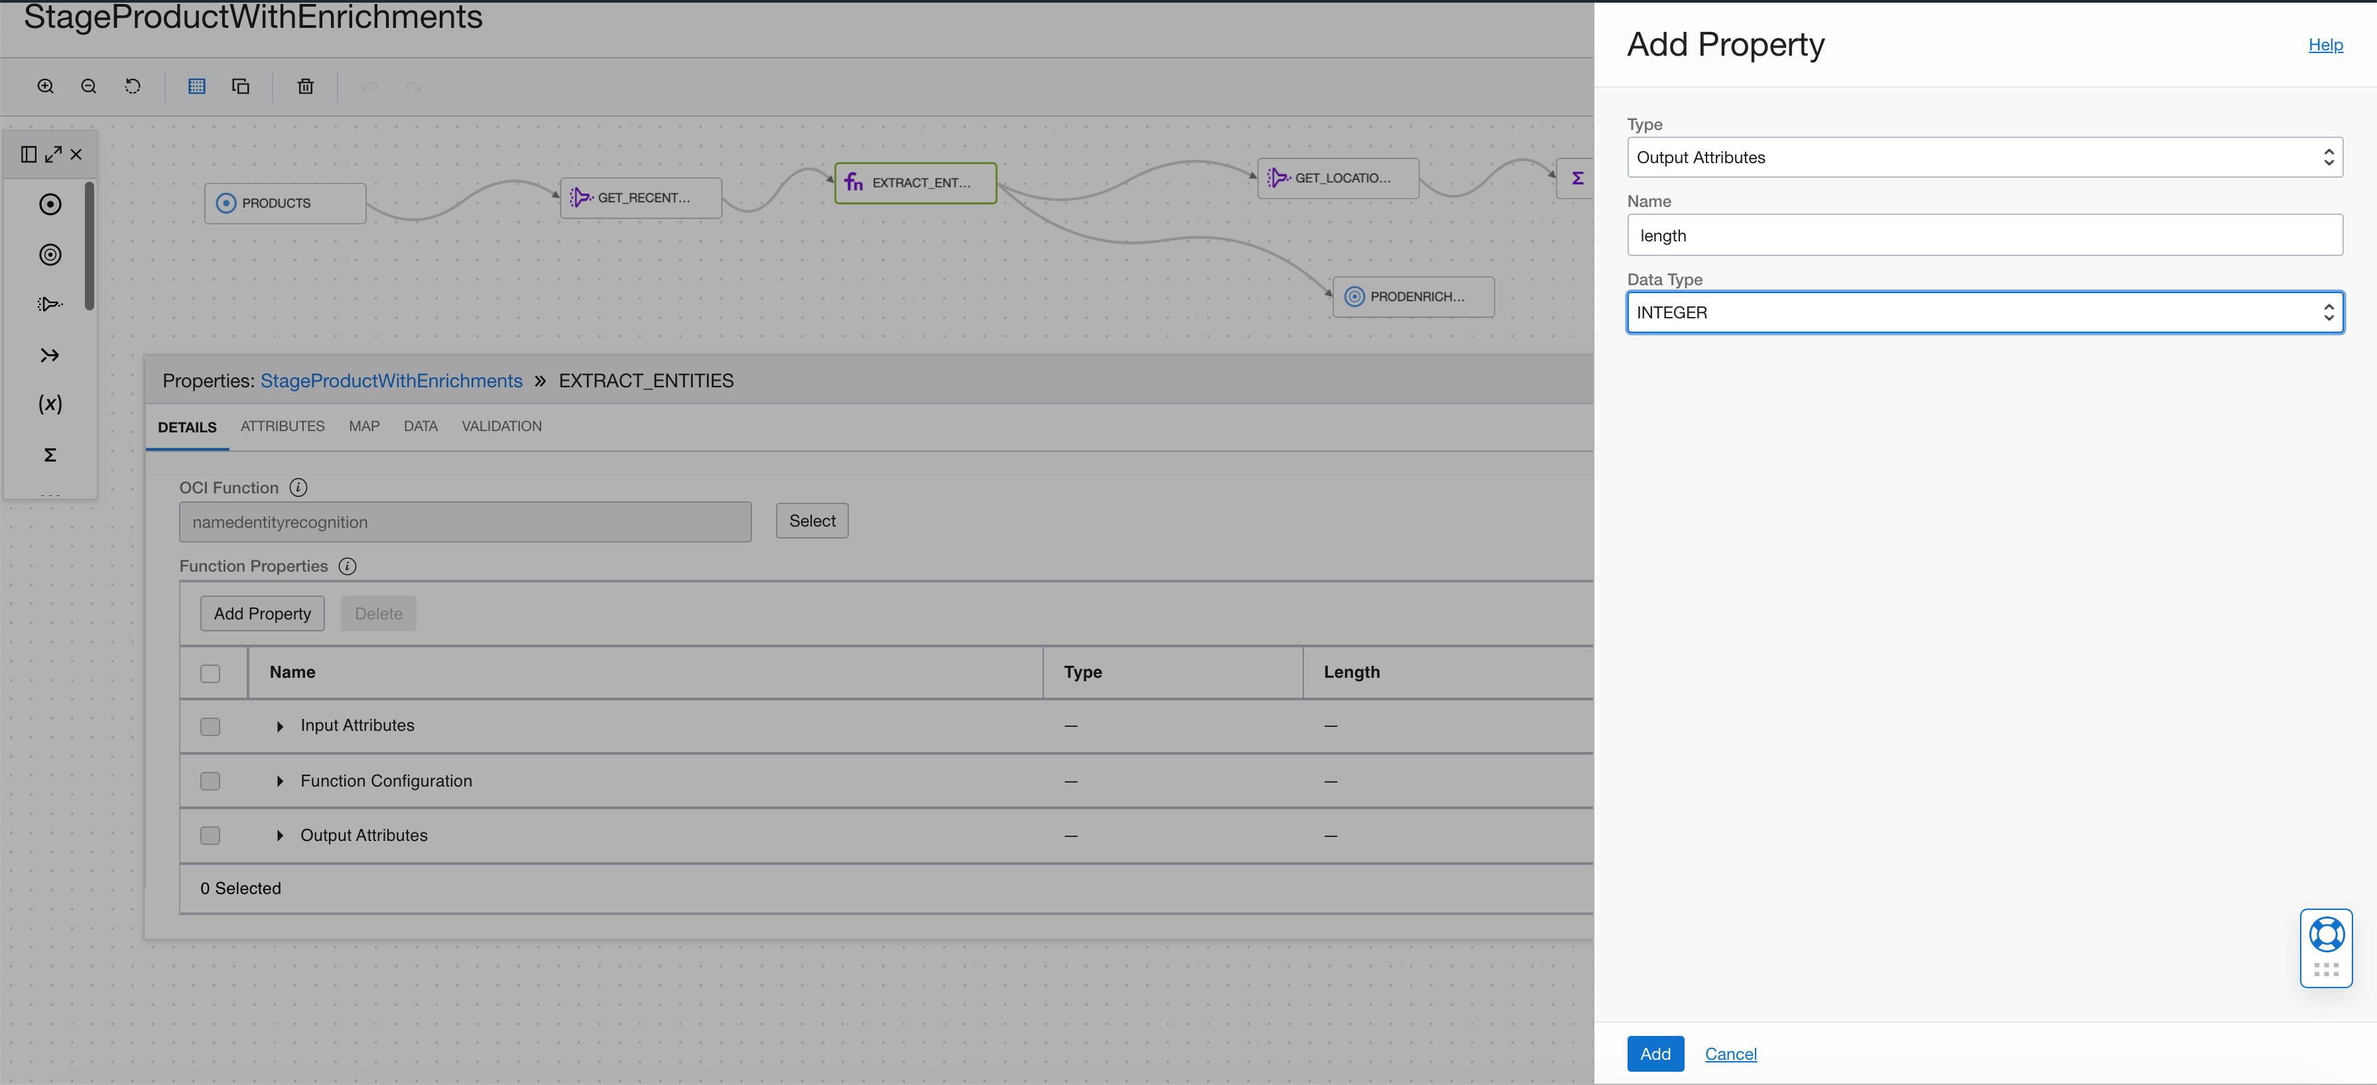Check the Function Configuration row checkbox

[210, 781]
